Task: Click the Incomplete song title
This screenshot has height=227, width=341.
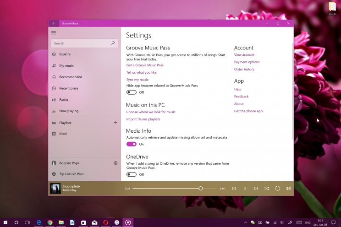Action: pos(71,186)
